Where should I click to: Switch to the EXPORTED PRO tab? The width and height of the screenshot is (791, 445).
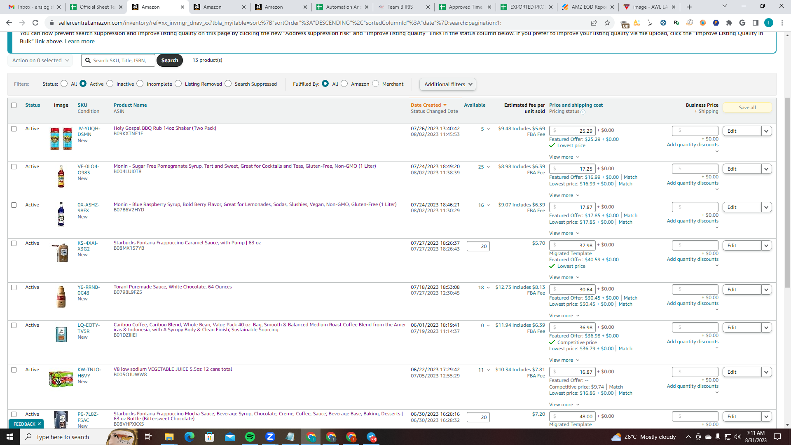(527, 7)
